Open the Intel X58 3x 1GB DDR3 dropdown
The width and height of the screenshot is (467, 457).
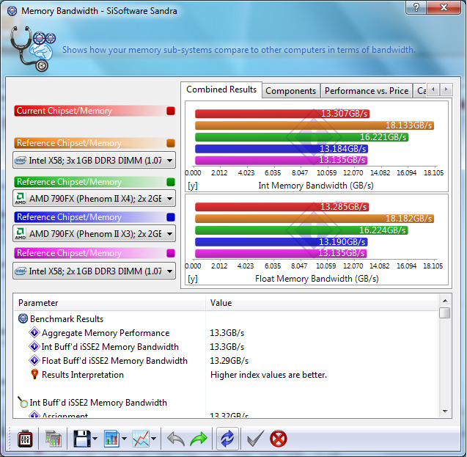click(x=94, y=160)
